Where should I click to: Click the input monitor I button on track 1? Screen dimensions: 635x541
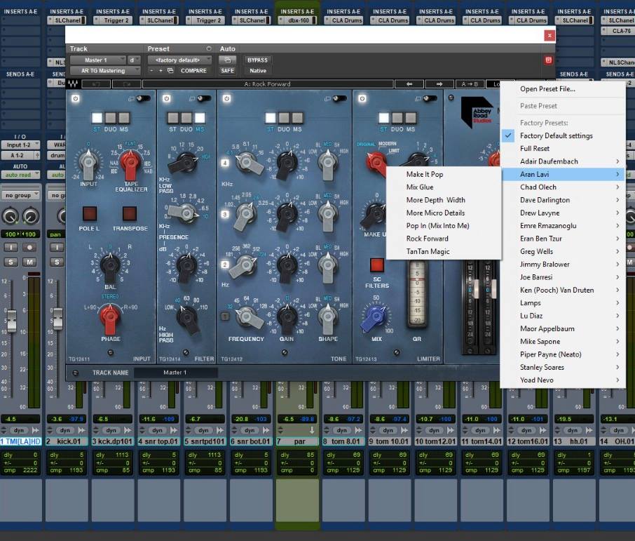(x=11, y=248)
